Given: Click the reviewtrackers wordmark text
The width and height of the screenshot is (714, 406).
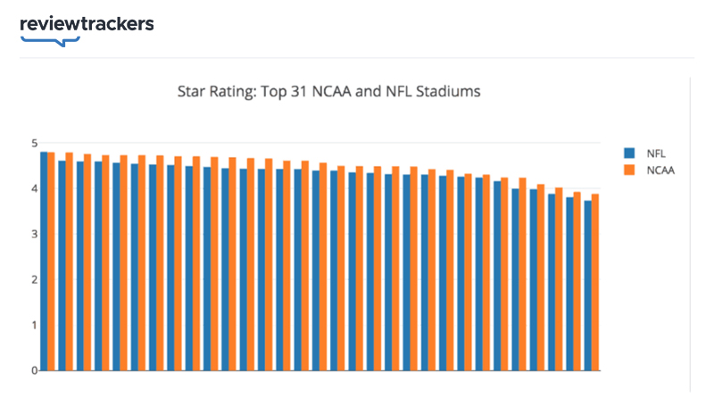Looking at the screenshot, I should (87, 24).
